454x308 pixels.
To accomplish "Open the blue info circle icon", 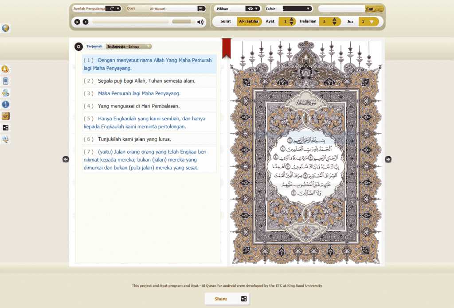I will [x=5, y=104].
